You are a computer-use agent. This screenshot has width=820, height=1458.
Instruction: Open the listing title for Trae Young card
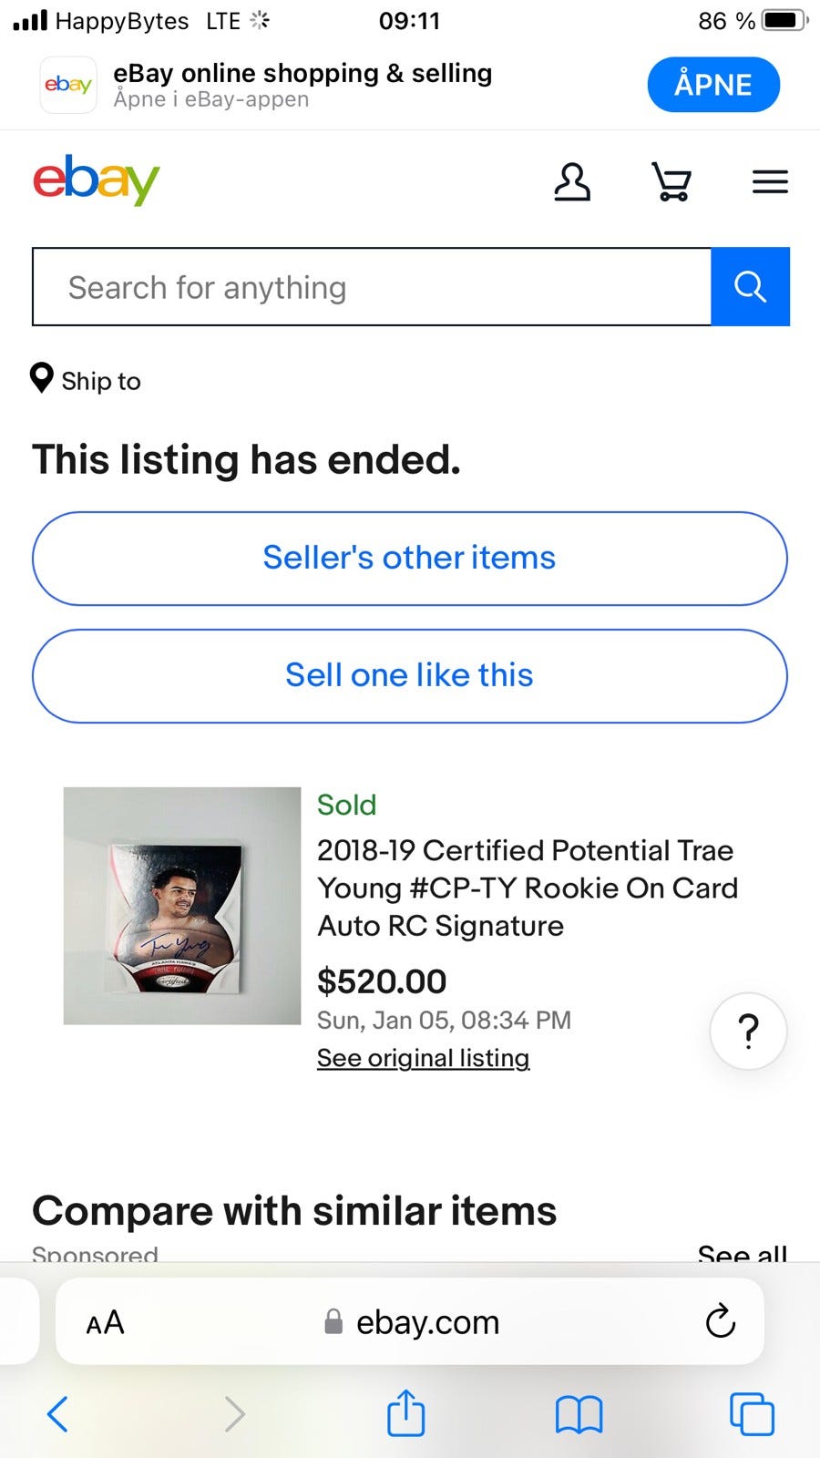527,888
